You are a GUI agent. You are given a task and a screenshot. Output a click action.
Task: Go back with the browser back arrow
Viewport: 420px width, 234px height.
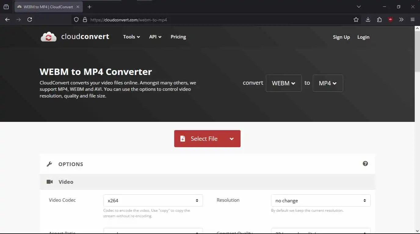[8, 19]
